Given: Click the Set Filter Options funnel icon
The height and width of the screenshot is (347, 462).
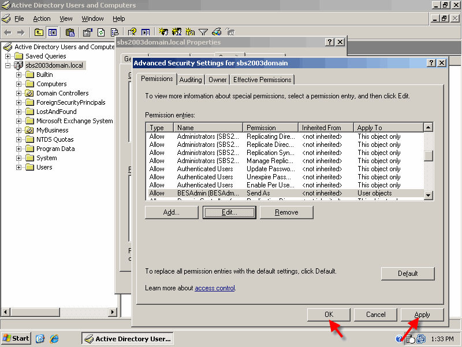Looking at the screenshot, I should (x=203, y=32).
